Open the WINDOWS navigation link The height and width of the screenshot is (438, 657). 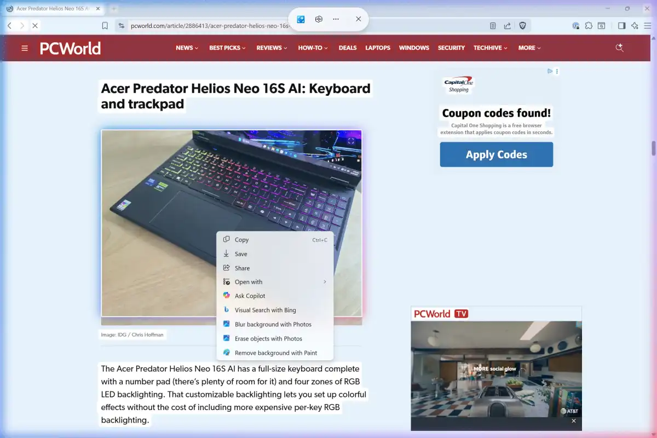(414, 48)
